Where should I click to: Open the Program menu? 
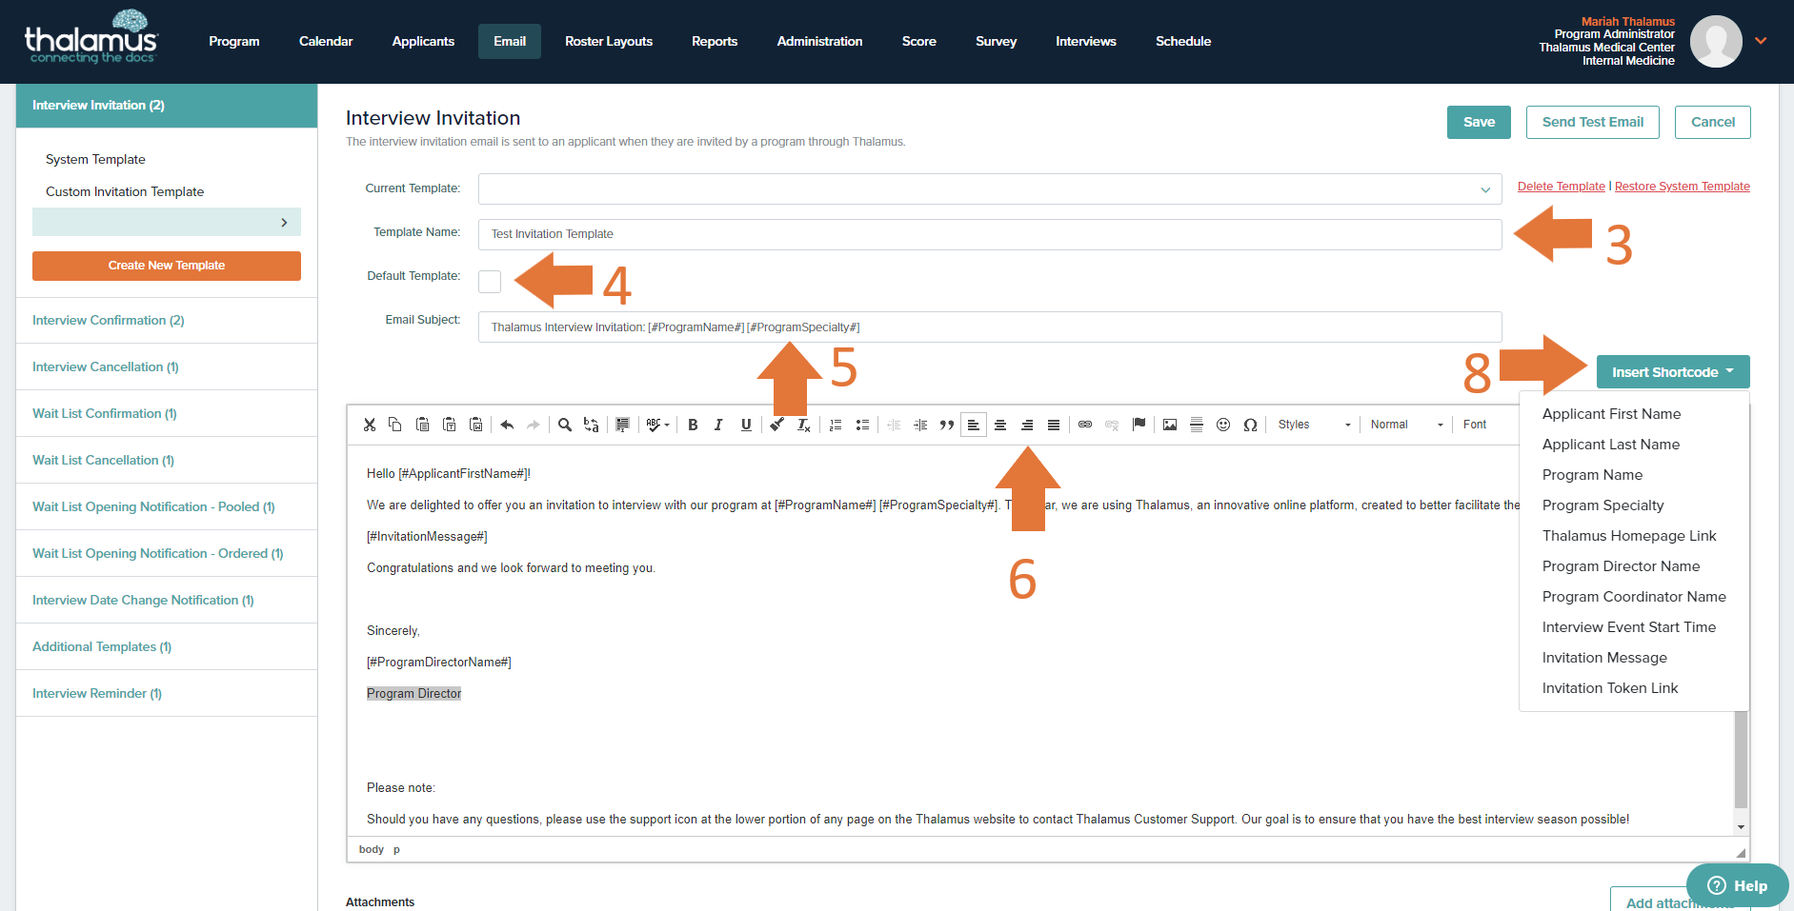coord(234,41)
